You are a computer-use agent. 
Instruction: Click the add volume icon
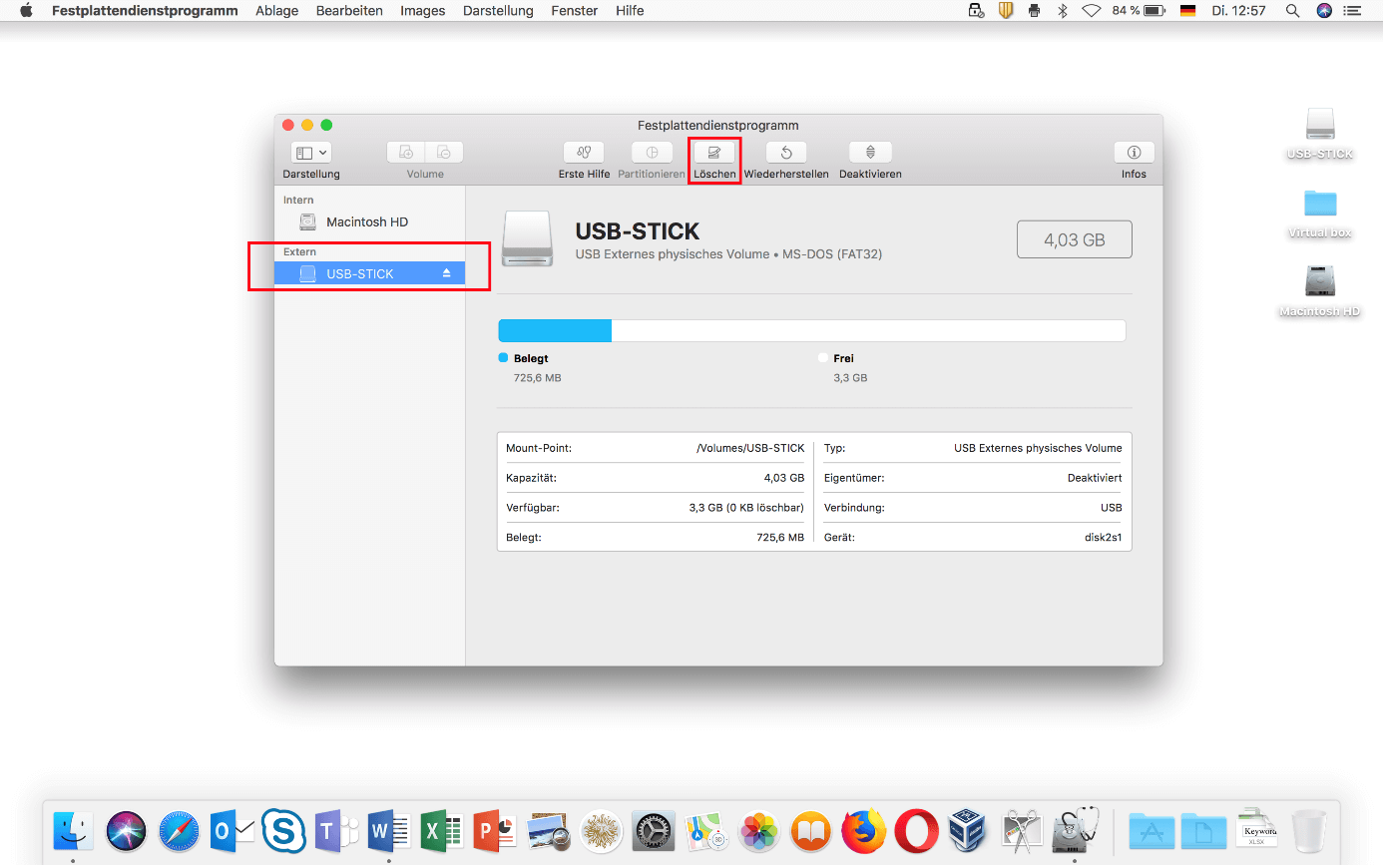[406, 153]
